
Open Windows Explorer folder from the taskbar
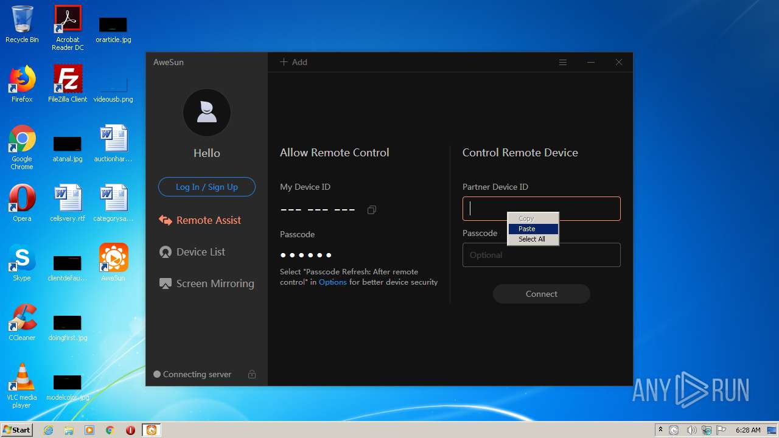click(69, 430)
